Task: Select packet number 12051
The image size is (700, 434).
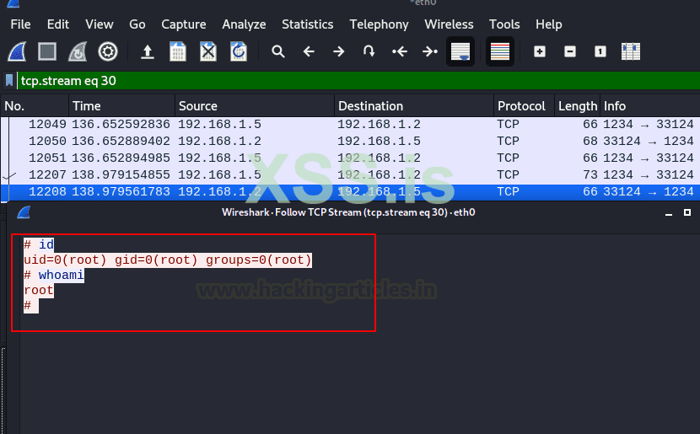Action: (x=351, y=158)
